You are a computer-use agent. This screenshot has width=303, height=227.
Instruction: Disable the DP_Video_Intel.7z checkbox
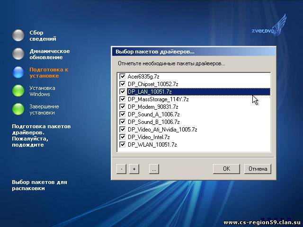pos(122,137)
